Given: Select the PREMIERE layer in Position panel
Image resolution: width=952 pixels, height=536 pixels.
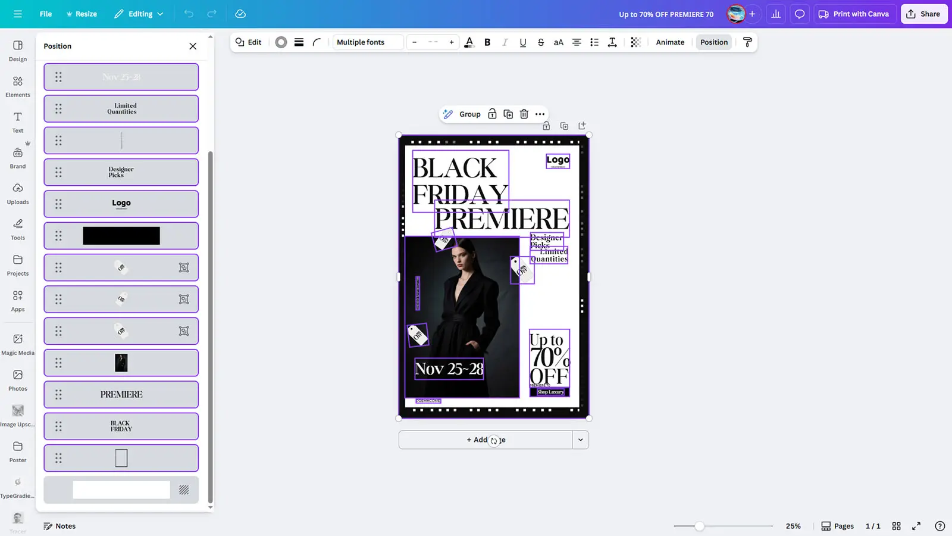Looking at the screenshot, I should 121,394.
